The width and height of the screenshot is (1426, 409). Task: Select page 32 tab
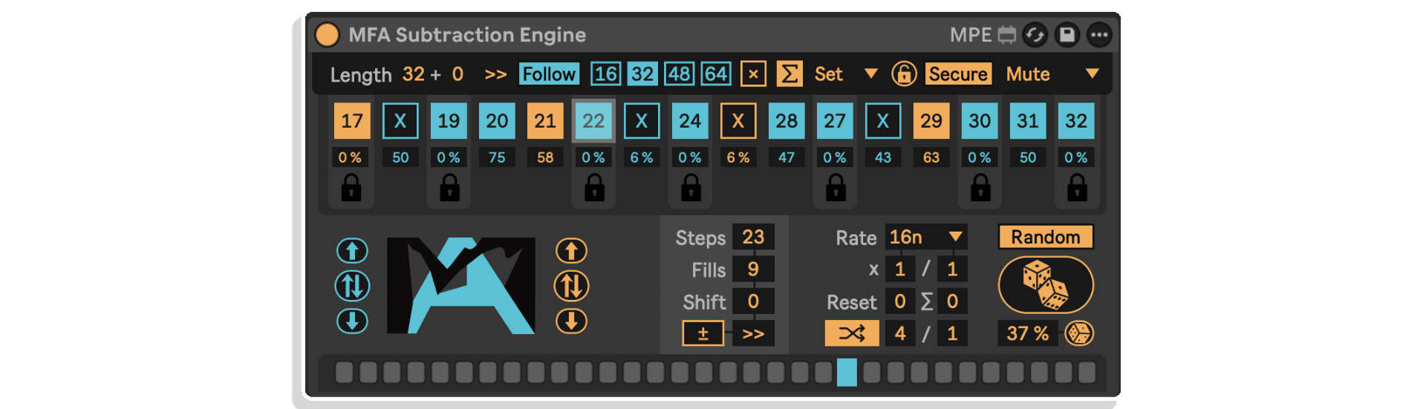click(x=642, y=74)
